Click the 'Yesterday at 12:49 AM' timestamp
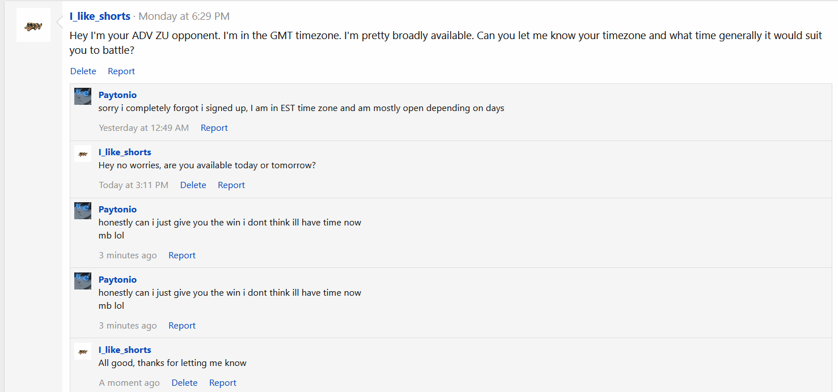The width and height of the screenshot is (838, 392). pos(144,128)
